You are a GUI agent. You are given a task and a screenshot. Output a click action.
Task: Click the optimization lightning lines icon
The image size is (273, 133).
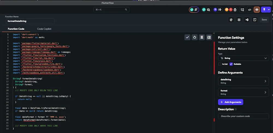[x=220, y=10]
